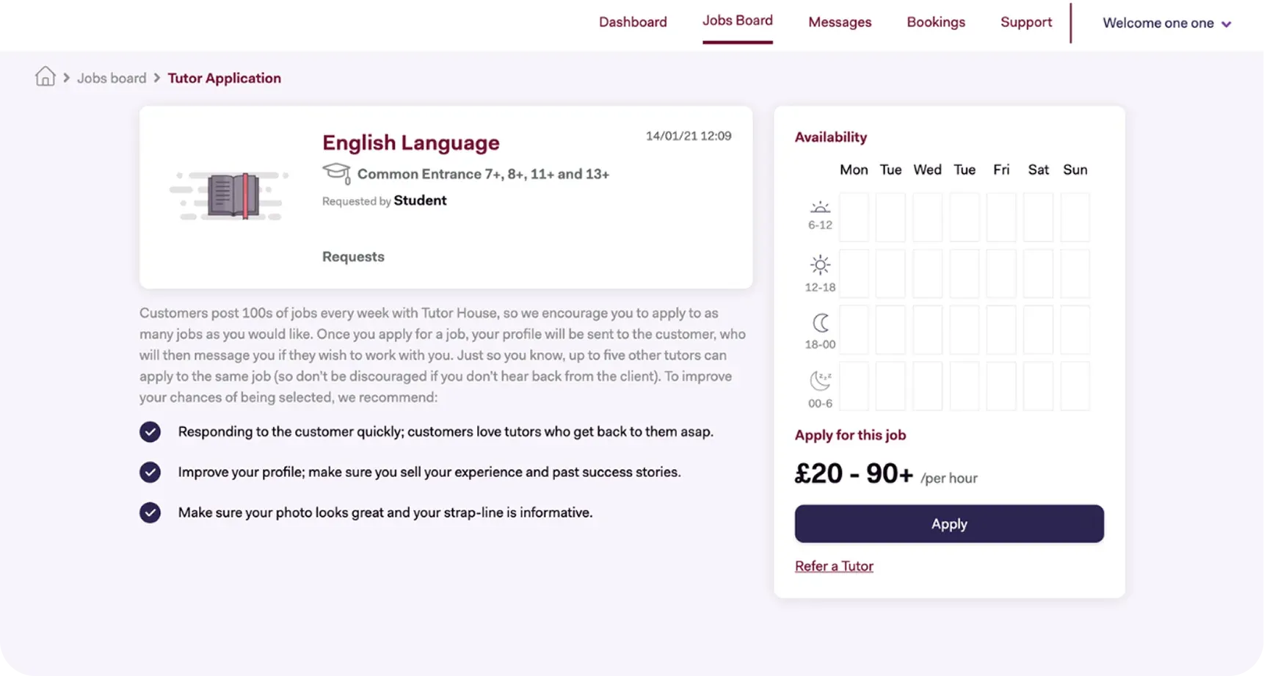
Task: Open the Dashboard tab
Action: tap(633, 22)
